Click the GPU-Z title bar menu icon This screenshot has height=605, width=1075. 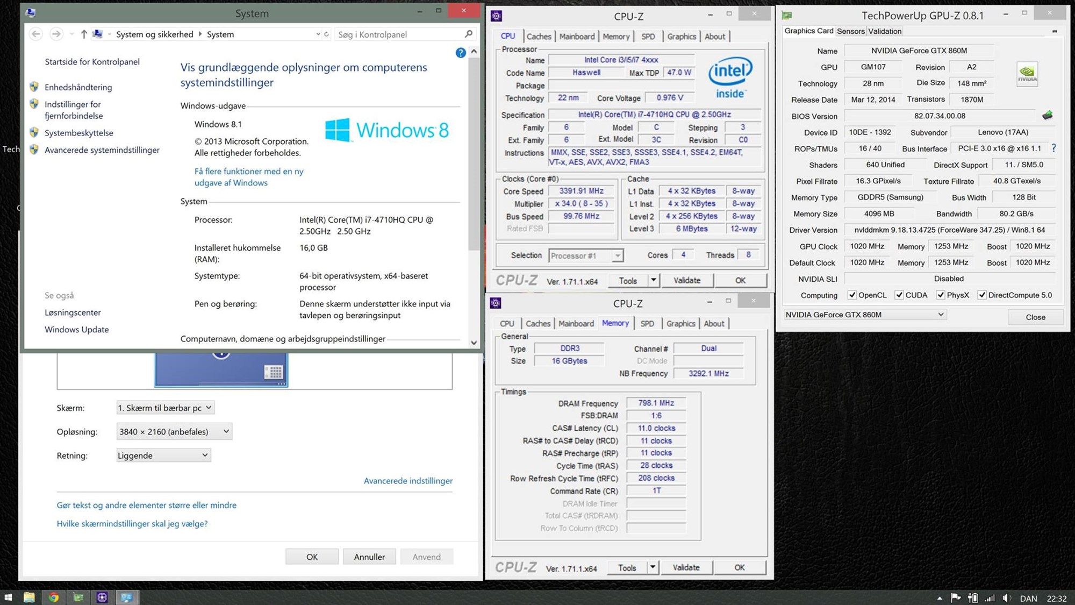coord(787,16)
